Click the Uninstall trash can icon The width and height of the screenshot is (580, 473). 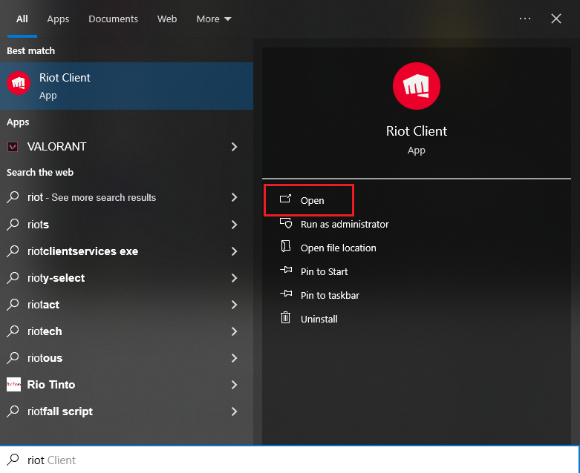286,317
